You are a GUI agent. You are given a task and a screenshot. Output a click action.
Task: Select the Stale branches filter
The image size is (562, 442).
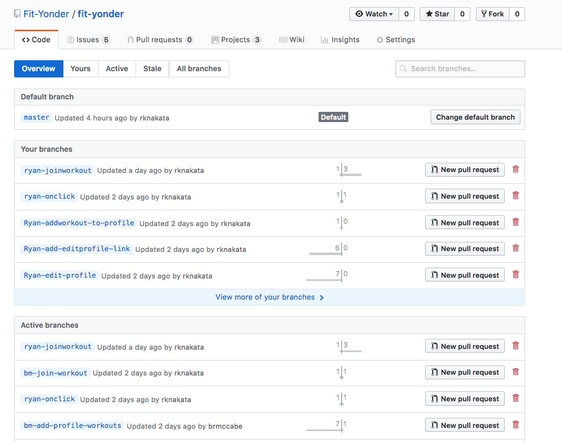tap(152, 69)
